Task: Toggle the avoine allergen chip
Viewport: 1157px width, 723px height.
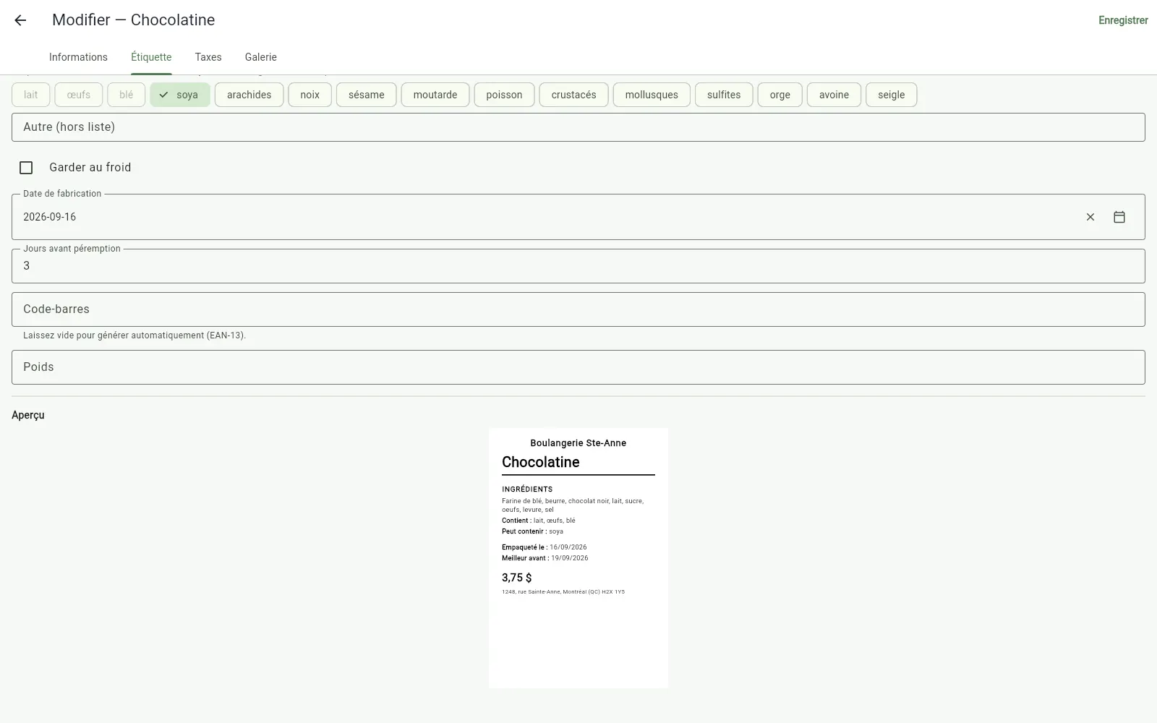Action: [x=834, y=95]
